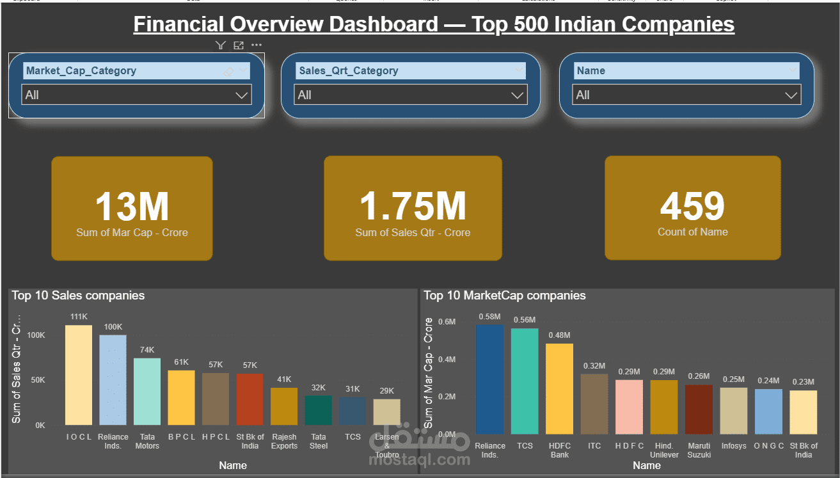Click the 111K data label
The height and width of the screenshot is (478, 840).
[79, 317]
